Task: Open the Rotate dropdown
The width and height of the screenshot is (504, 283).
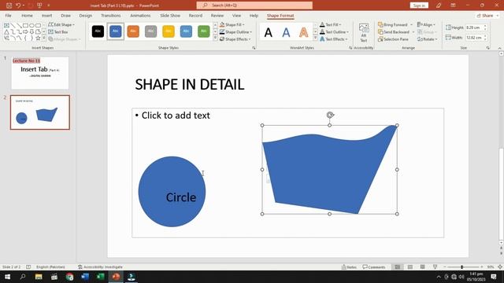Action: (x=427, y=39)
